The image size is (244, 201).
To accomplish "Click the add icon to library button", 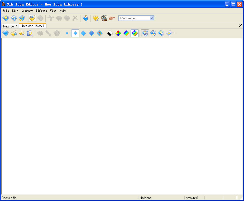I will point(14,33).
